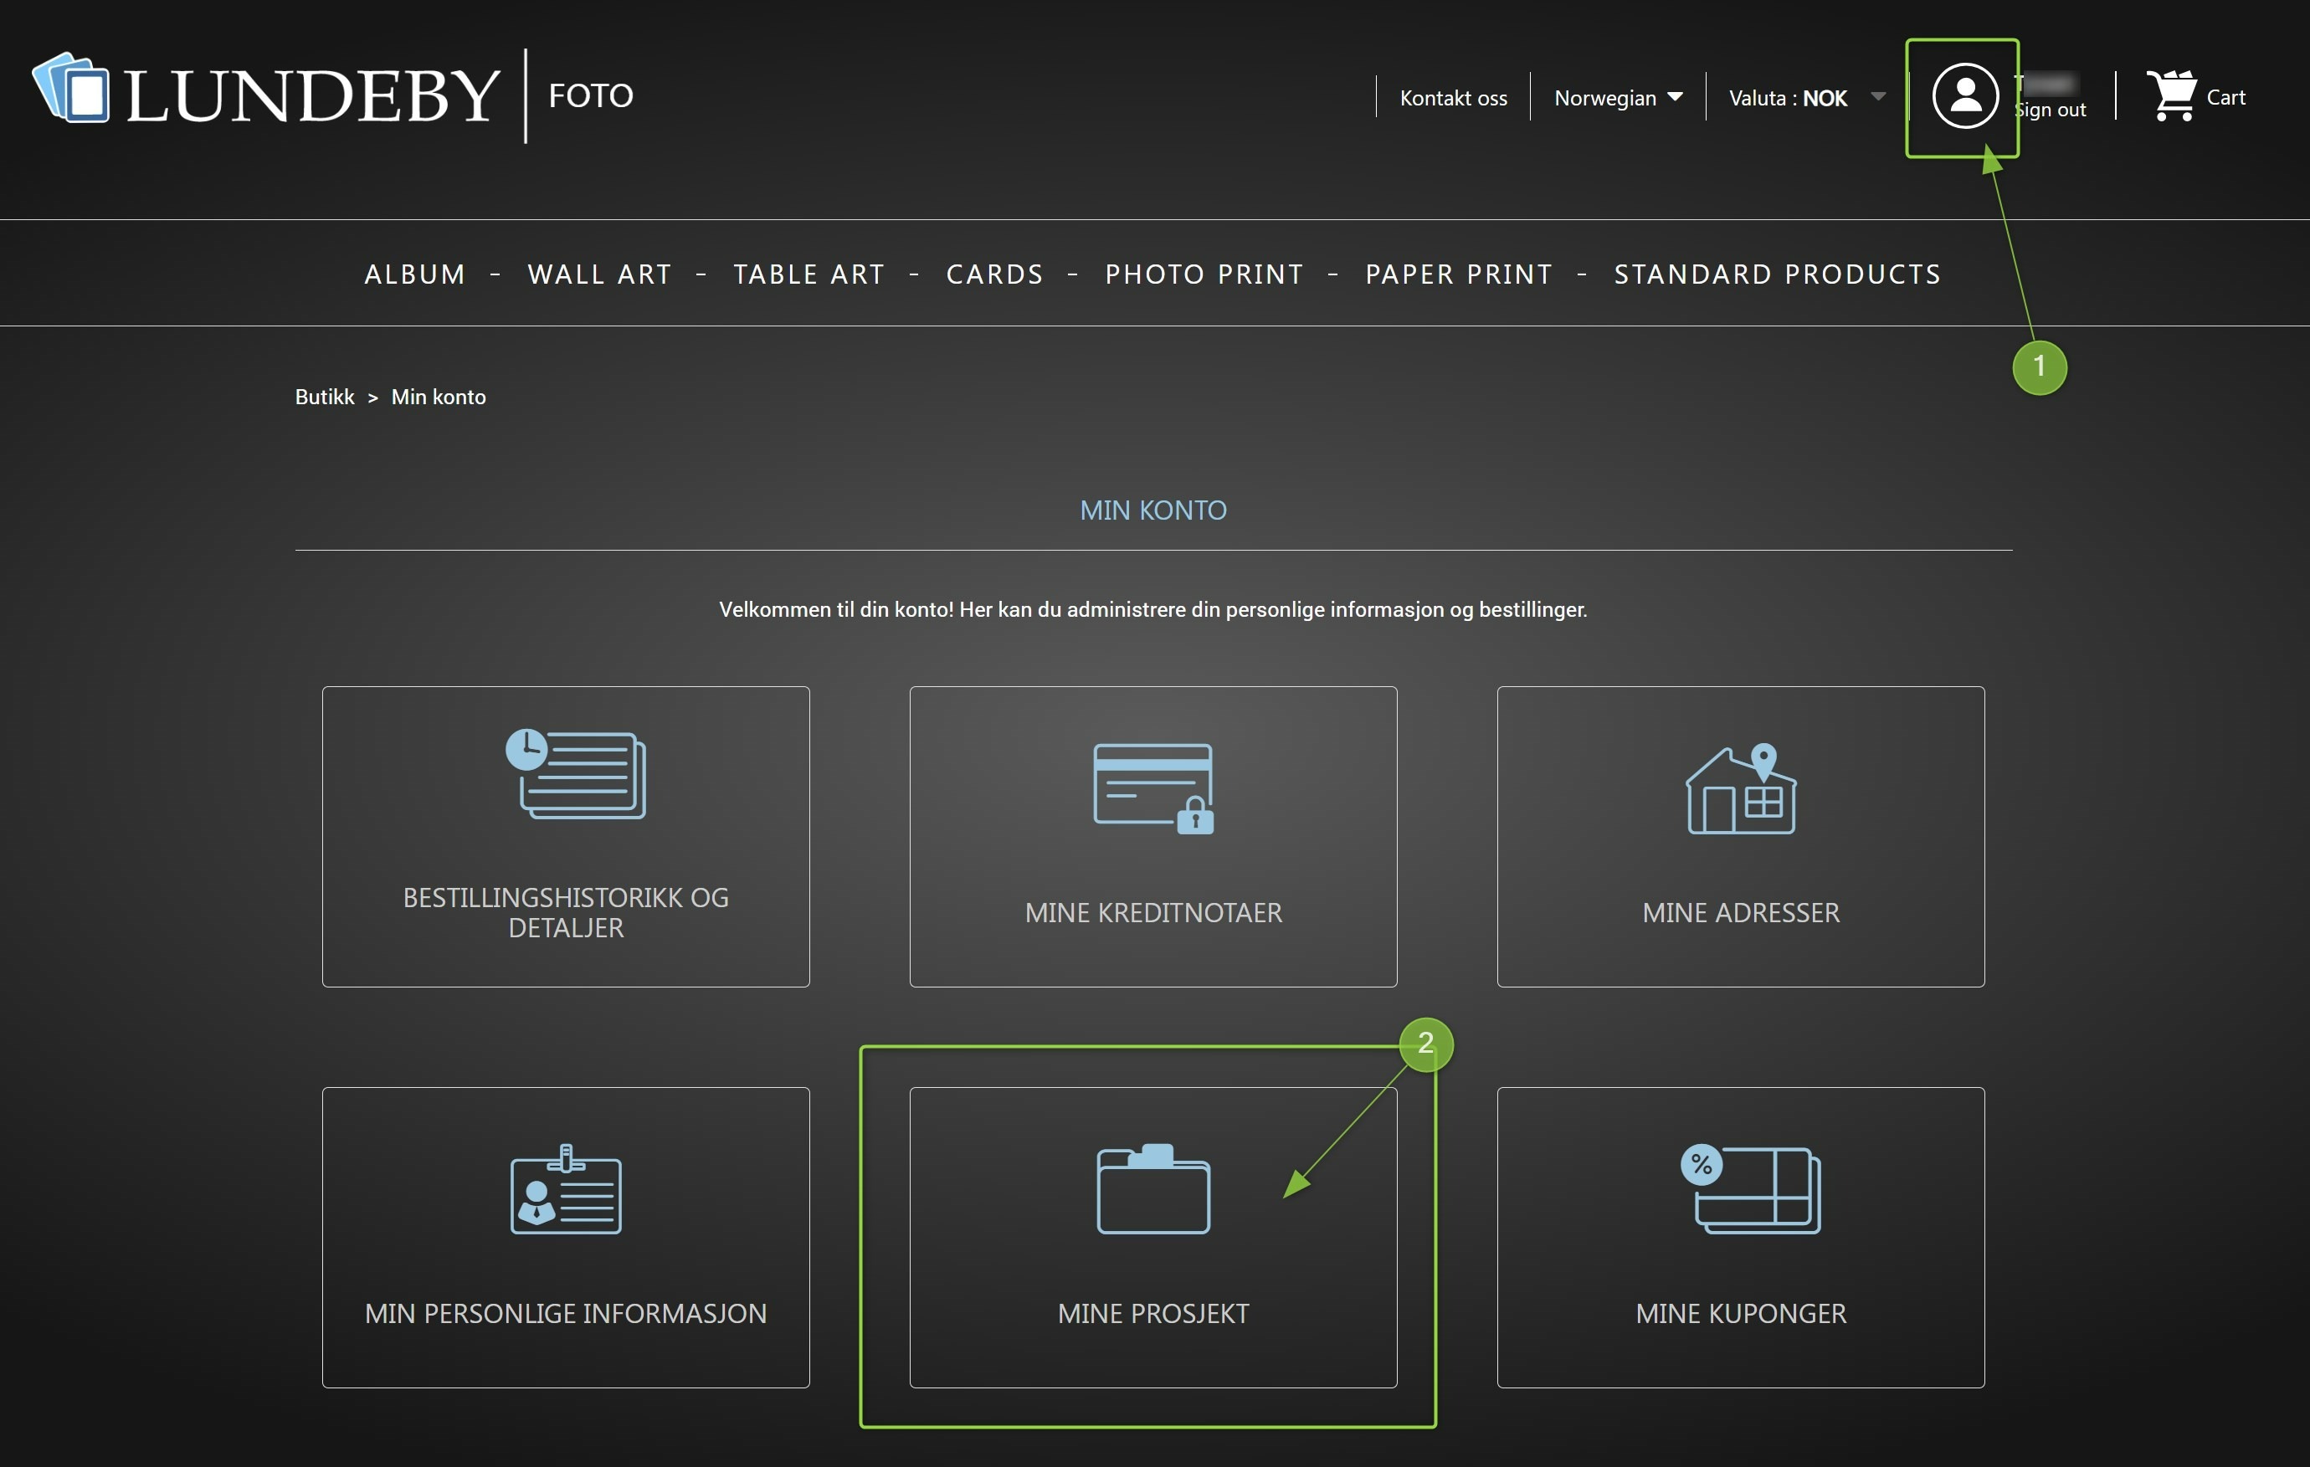
Task: Select CARDS in the menu bar
Action: (993, 274)
